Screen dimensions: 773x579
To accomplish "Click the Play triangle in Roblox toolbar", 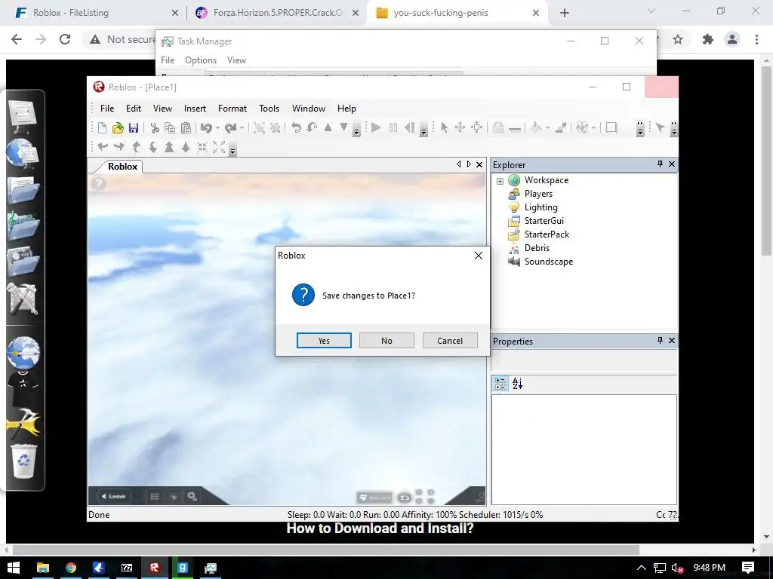I will point(376,128).
